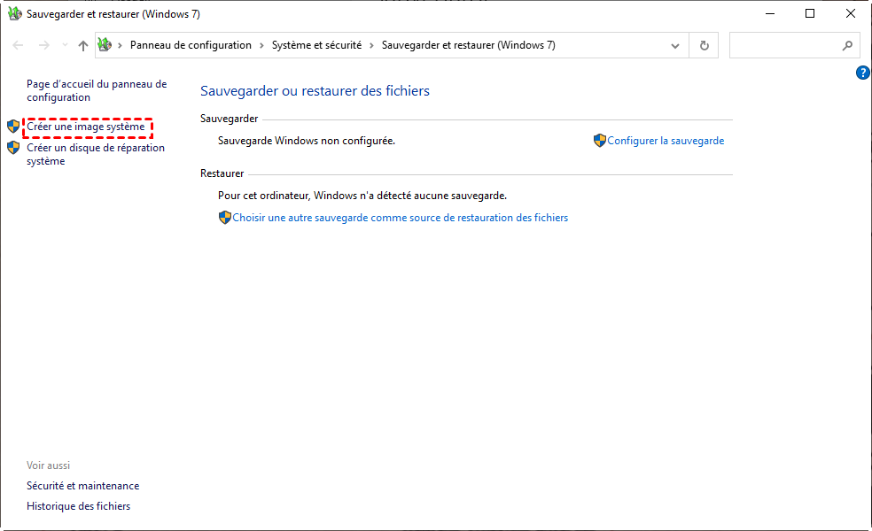The image size is (872, 531).
Task: Click the Control Panel icon in address bar
Action: (105, 45)
